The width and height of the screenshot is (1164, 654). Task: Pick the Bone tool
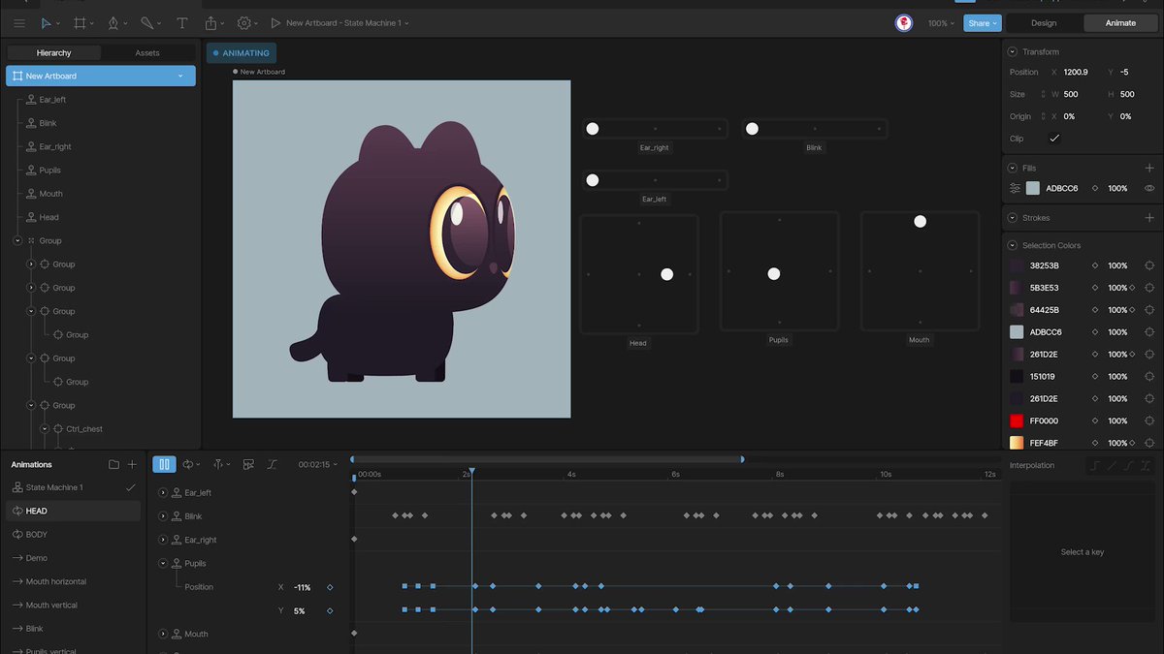tap(146, 22)
